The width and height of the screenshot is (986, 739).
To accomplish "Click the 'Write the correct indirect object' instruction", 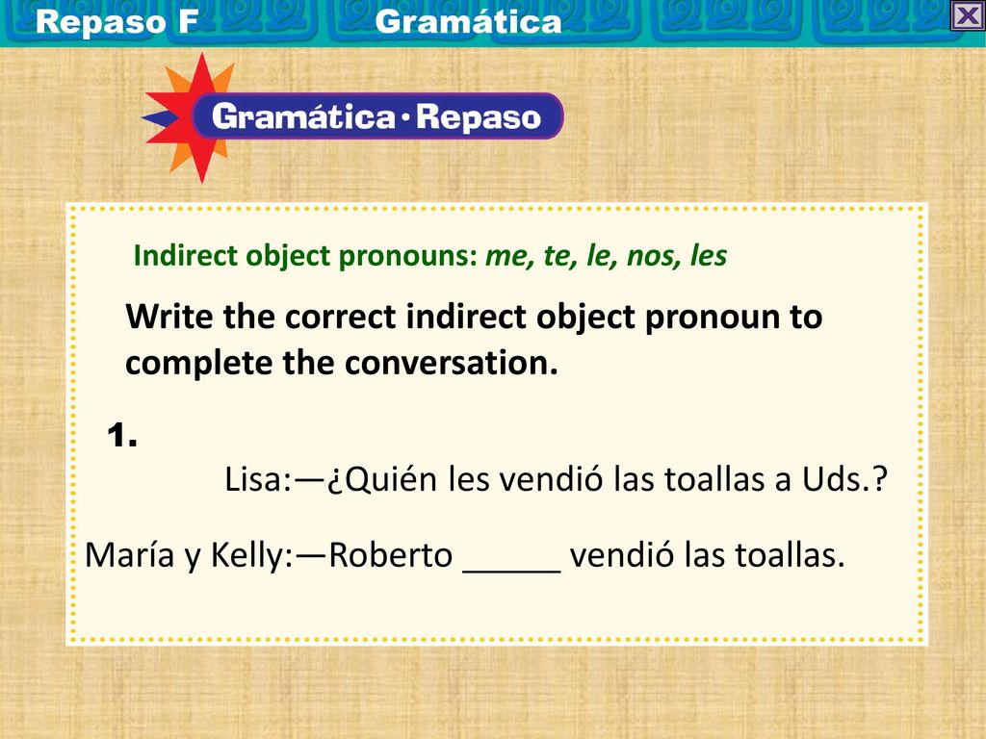I will [x=474, y=316].
